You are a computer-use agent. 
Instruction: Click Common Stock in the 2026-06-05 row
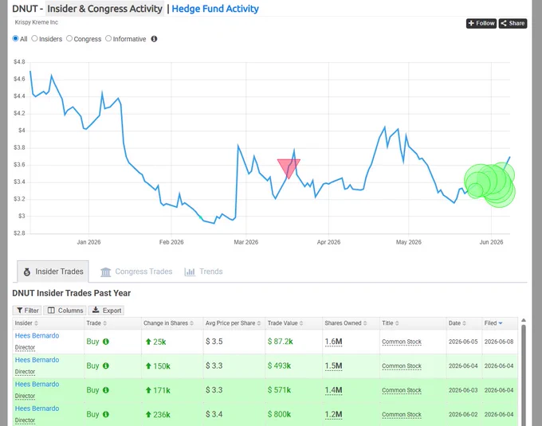402,342
